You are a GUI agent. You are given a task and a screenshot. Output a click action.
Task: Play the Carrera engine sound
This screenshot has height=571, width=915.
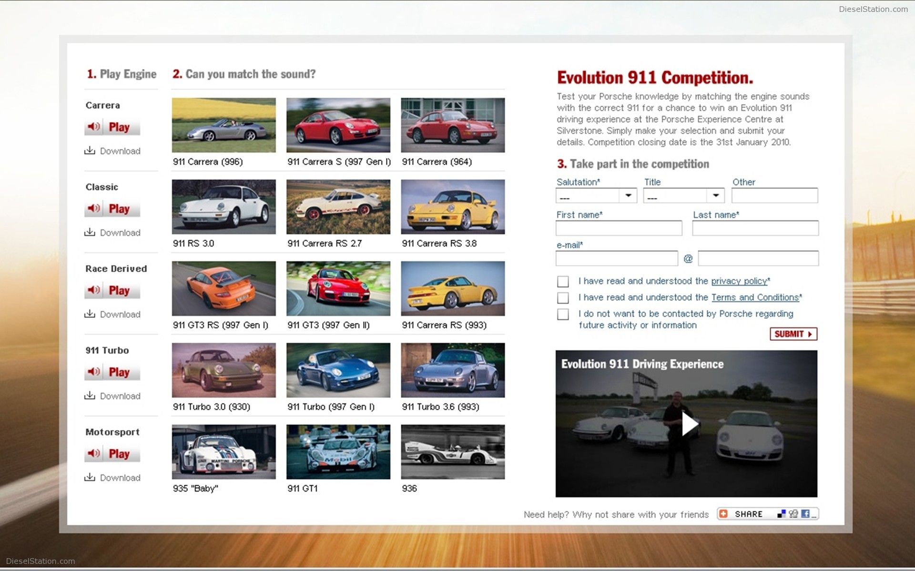[112, 127]
